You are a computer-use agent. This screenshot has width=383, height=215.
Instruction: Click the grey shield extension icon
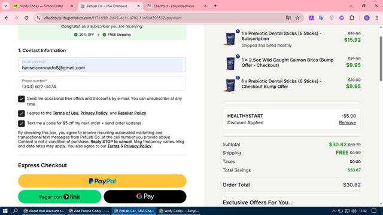click(x=332, y=18)
